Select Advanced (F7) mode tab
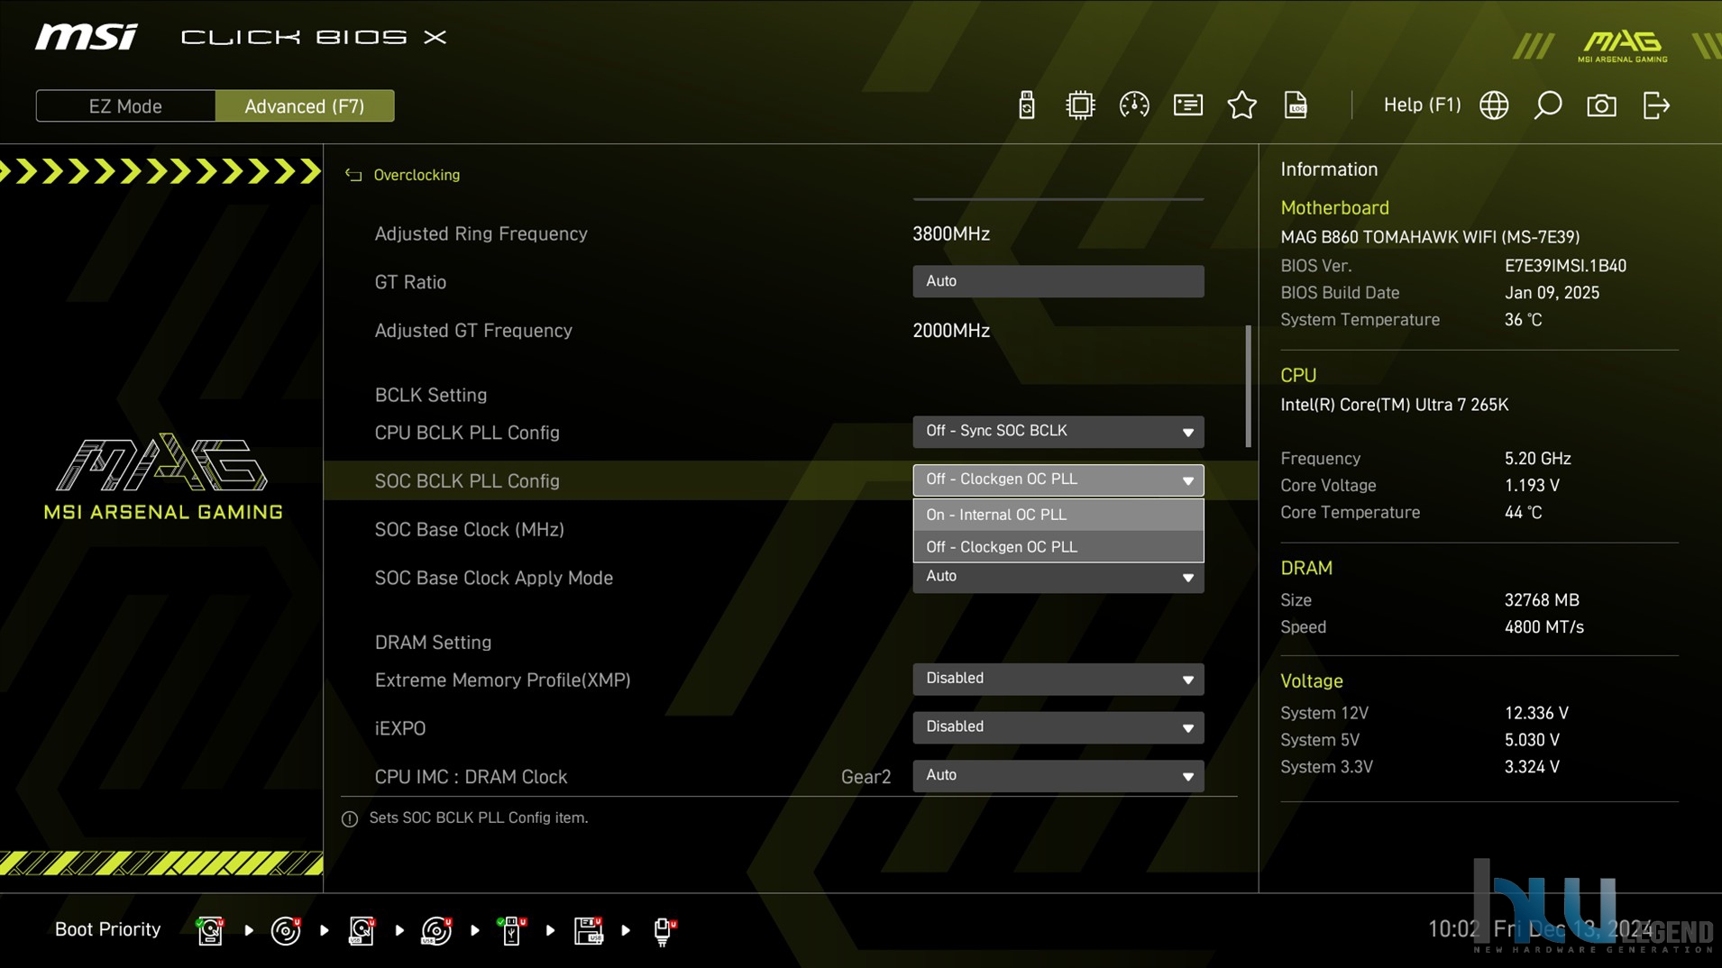1722x968 pixels. click(x=305, y=105)
